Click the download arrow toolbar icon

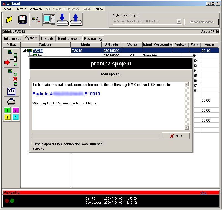[63, 20]
